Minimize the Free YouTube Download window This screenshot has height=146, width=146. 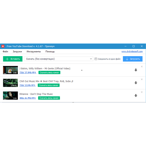point(125,46)
